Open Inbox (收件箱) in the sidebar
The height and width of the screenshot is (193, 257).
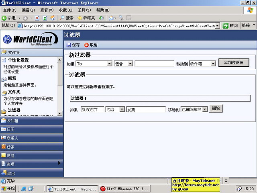coord(12,121)
